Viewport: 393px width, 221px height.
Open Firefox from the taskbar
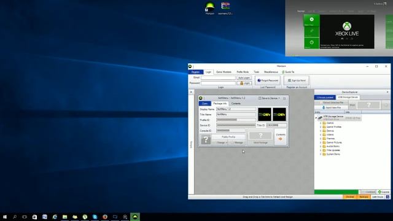click(105, 217)
